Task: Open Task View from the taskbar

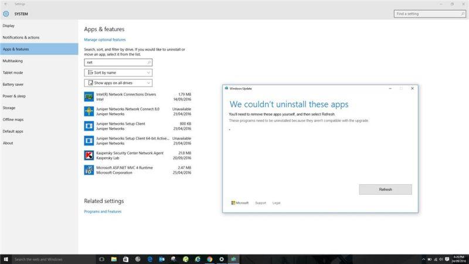Action: [101, 259]
